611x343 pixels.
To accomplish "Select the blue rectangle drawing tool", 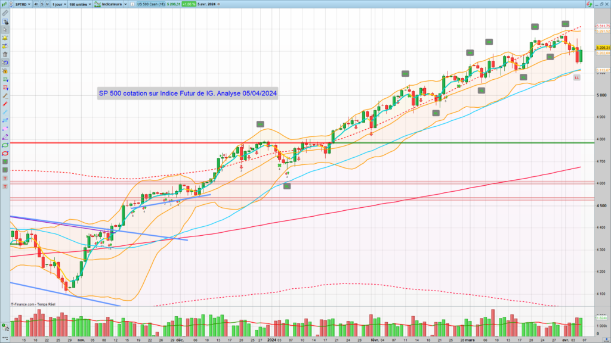I will pyautogui.click(x=5, y=120).
